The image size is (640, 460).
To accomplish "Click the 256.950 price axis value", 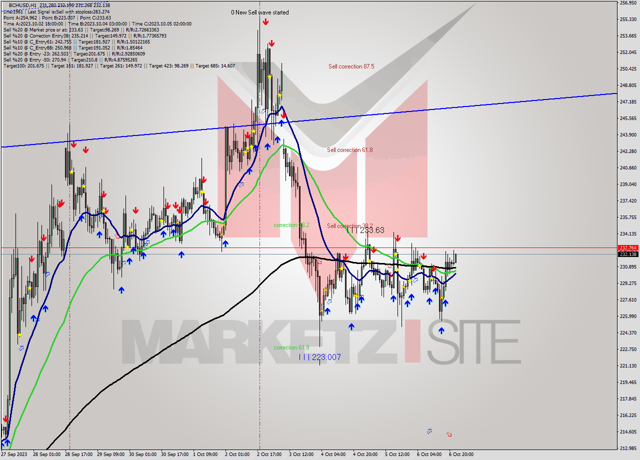I will pos(628,3).
